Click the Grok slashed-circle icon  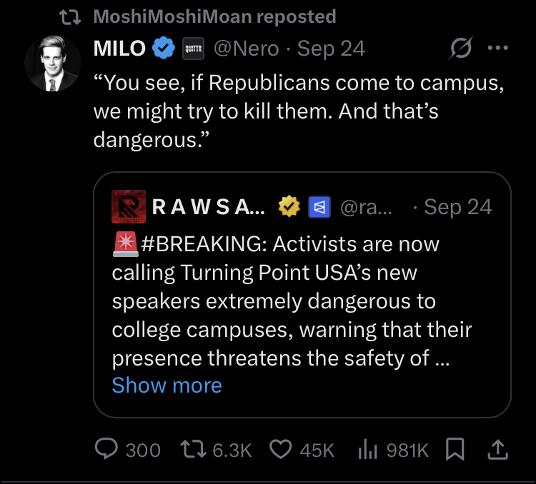pos(461,48)
